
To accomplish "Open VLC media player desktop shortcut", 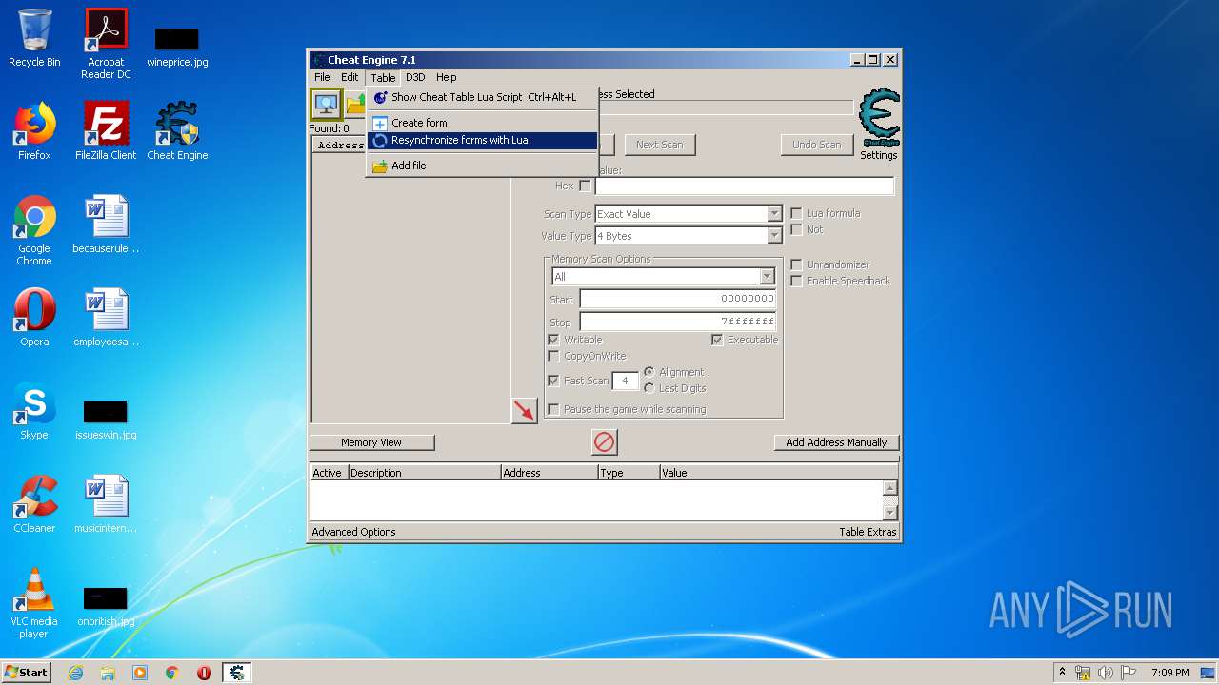I will pyautogui.click(x=34, y=603).
